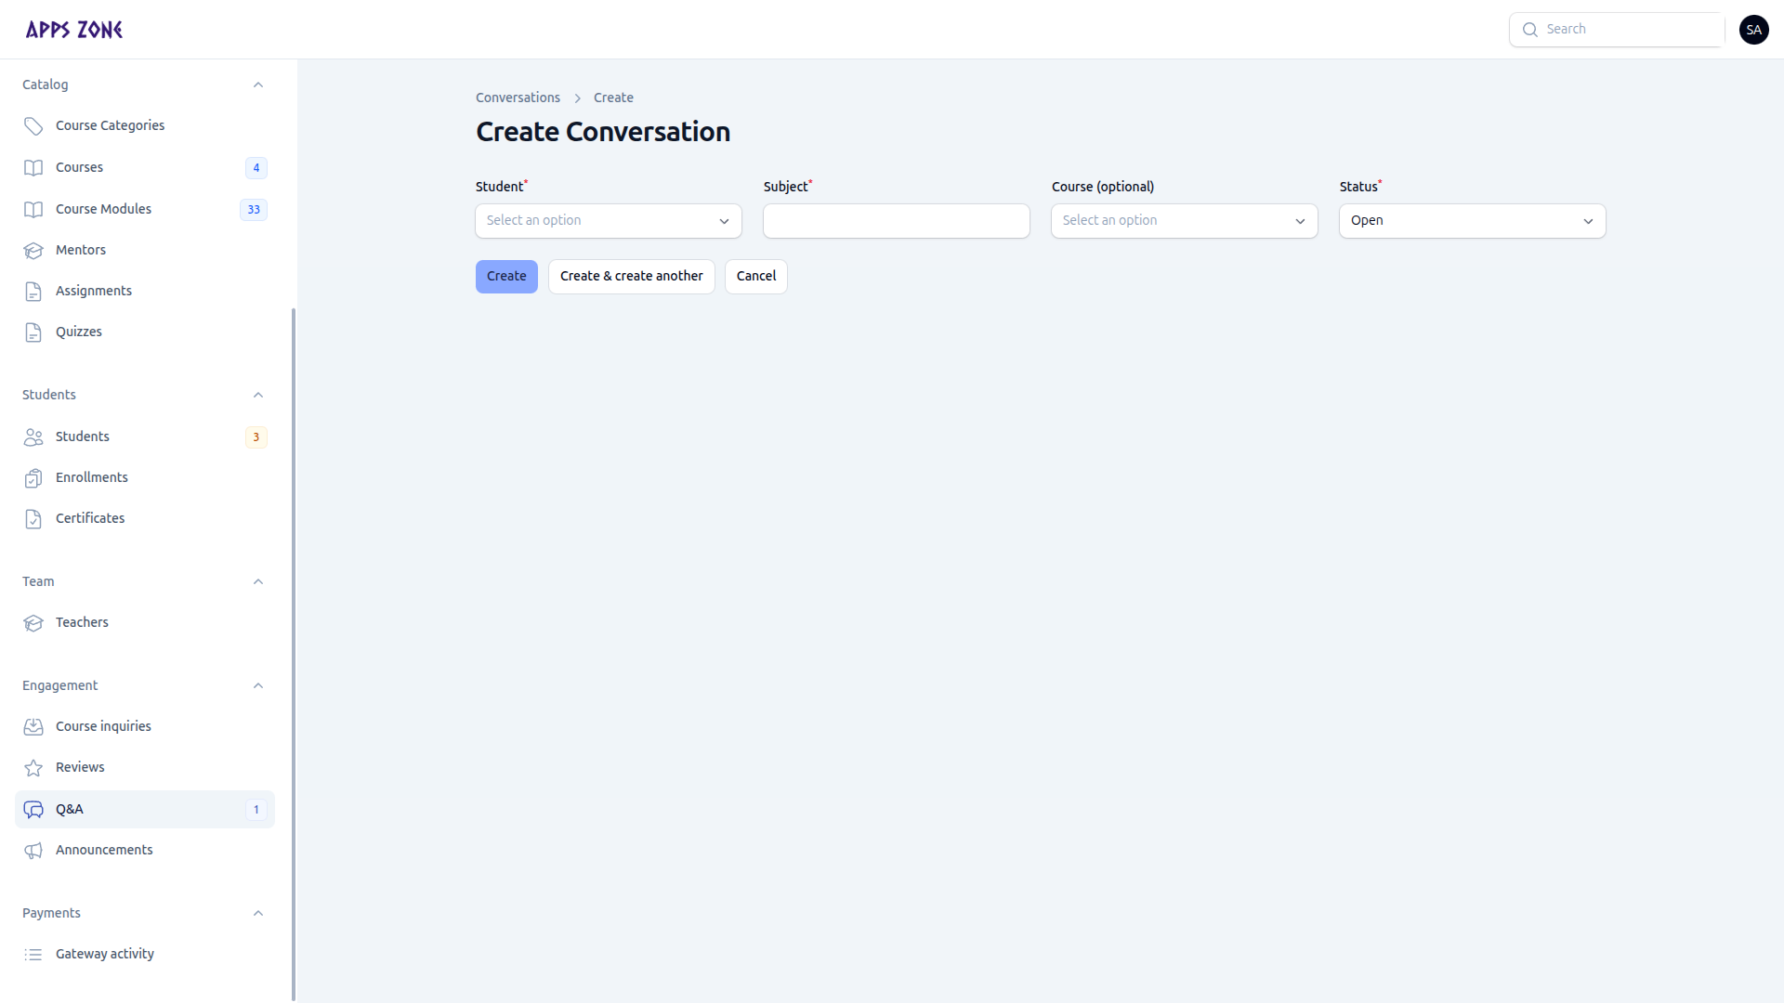
Task: Click the global Search field
Action: 1617,30
